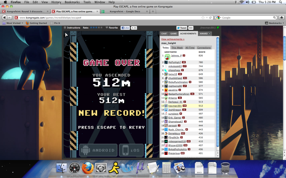Image resolution: width=286 pixels, height=178 pixels.
Task: Switch to Kongrefeint Google Docs tab
Action: coord(125,11)
